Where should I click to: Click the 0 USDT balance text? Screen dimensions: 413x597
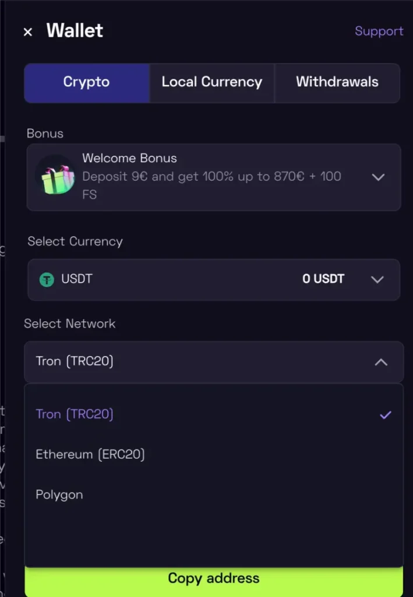323,279
